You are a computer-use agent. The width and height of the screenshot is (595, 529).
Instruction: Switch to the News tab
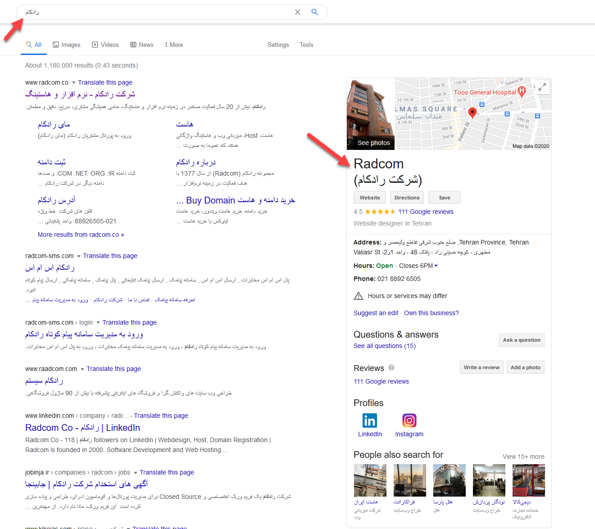(141, 44)
